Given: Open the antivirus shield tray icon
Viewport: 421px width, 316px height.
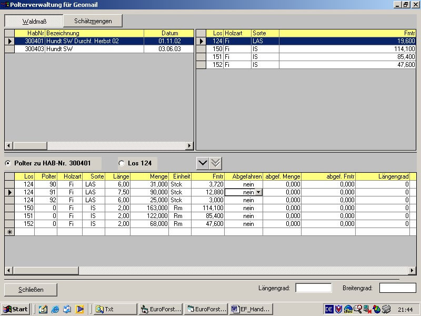Looking at the screenshot, I should tap(338, 309).
